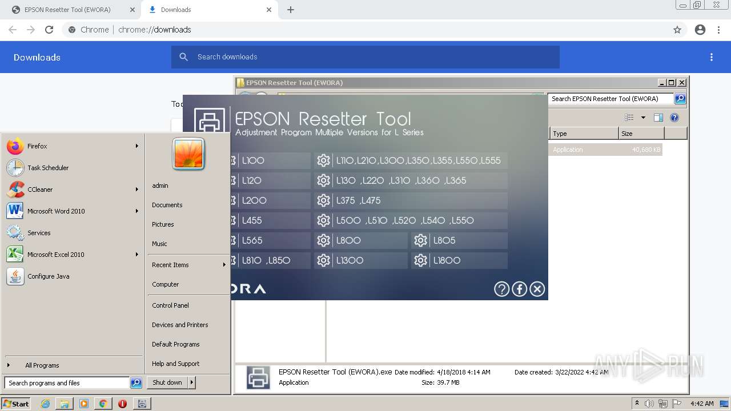Open Downloads page more actions menu
The width and height of the screenshot is (731, 411).
pyautogui.click(x=712, y=57)
